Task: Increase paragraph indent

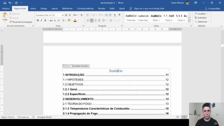Action: (x=110, y=15)
